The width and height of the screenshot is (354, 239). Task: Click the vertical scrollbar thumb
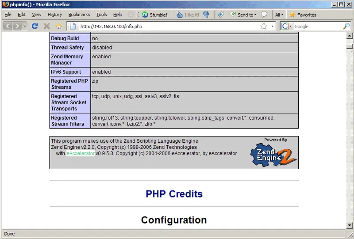click(x=350, y=46)
